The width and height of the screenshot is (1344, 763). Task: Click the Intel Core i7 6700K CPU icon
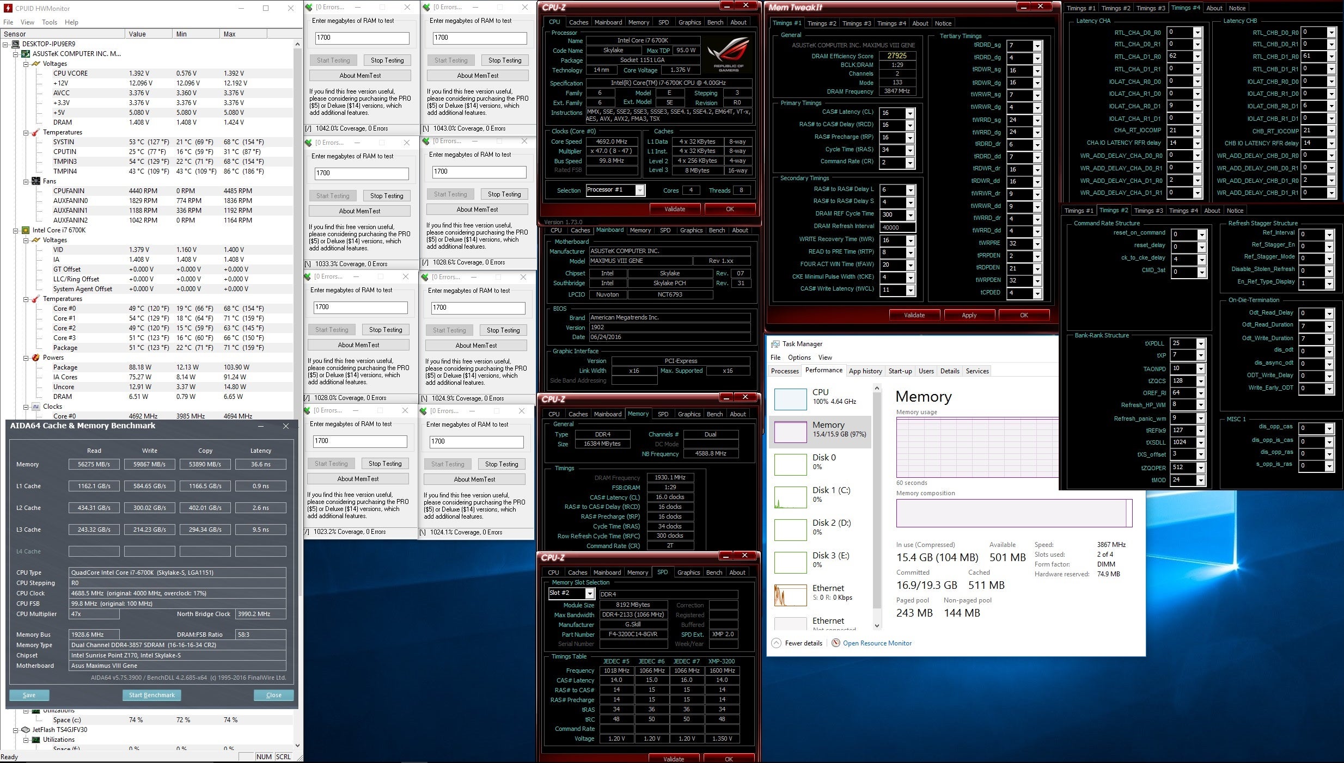pos(26,230)
